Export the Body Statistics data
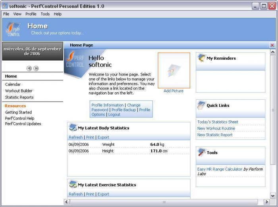 103,137
